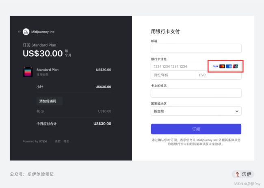Screen dimensions: 264x188
Task: Click the US$0.00 tax amount
Action: pos(104,111)
